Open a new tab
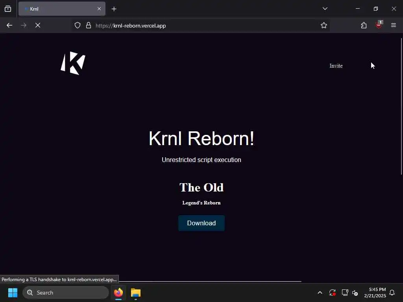 click(114, 9)
